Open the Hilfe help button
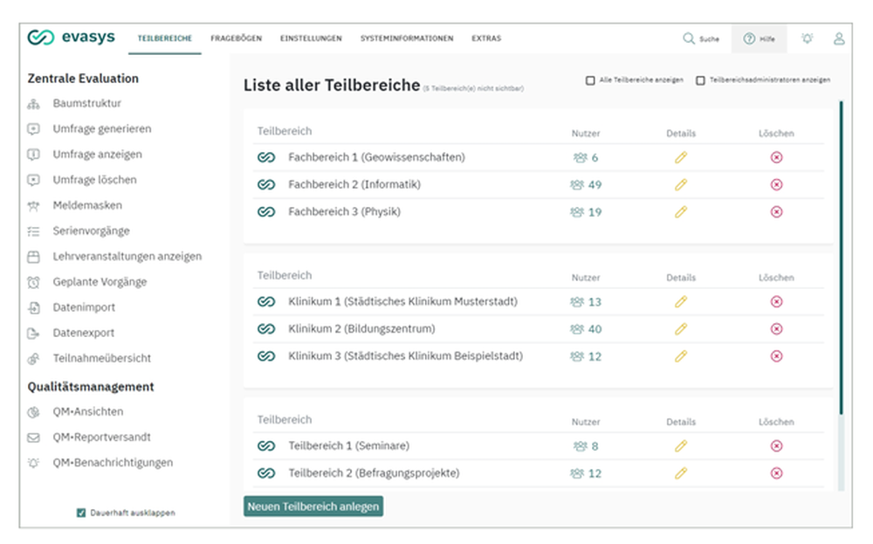The width and height of the screenshot is (873, 544). [x=759, y=38]
